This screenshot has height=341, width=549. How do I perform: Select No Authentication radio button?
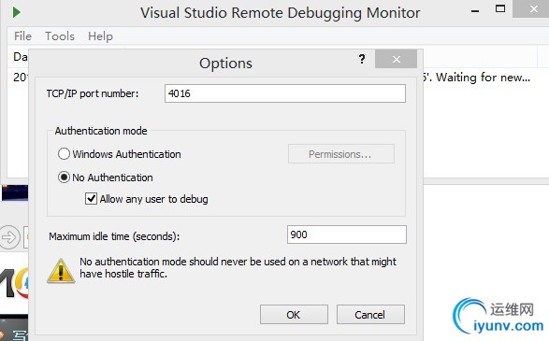point(64,178)
